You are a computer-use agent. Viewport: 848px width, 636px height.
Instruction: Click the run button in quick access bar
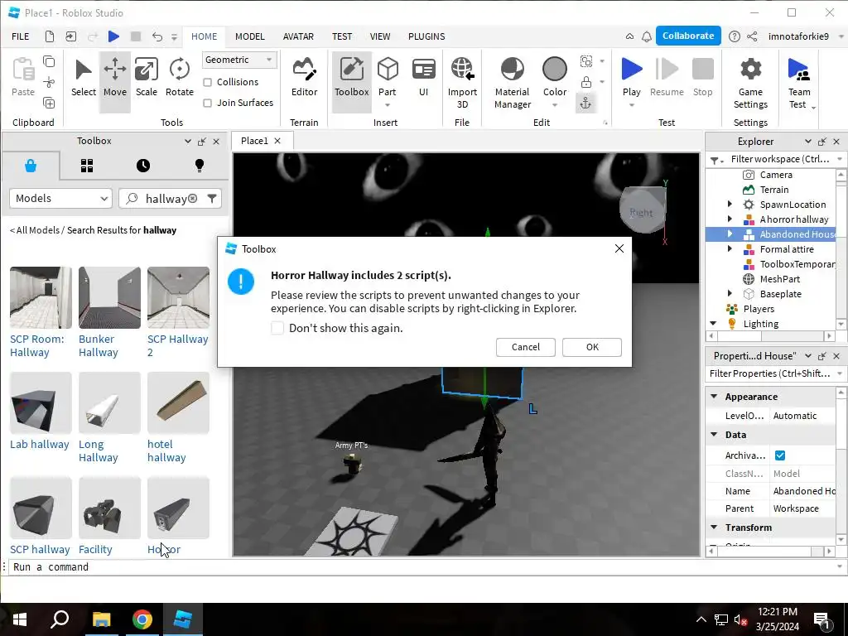(113, 36)
